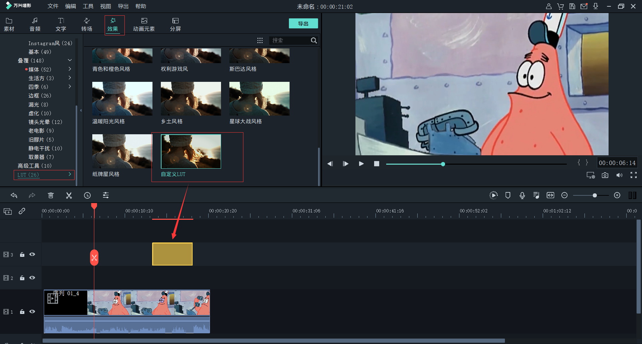
Task: Record voiceover with microphone icon
Action: (x=522, y=195)
